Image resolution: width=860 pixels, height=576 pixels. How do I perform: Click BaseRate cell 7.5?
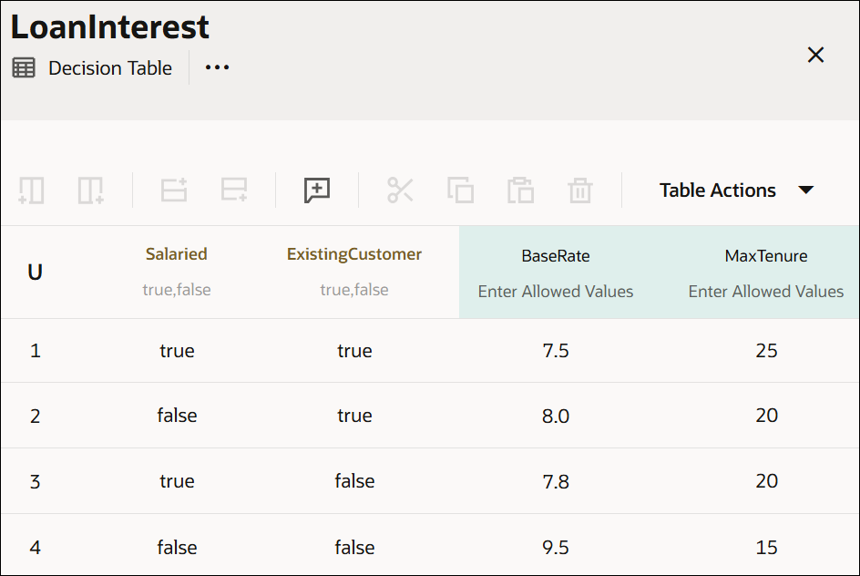(x=556, y=351)
